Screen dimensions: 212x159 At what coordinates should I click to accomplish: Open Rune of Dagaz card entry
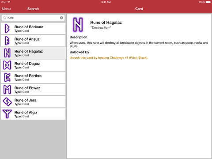[33, 65]
